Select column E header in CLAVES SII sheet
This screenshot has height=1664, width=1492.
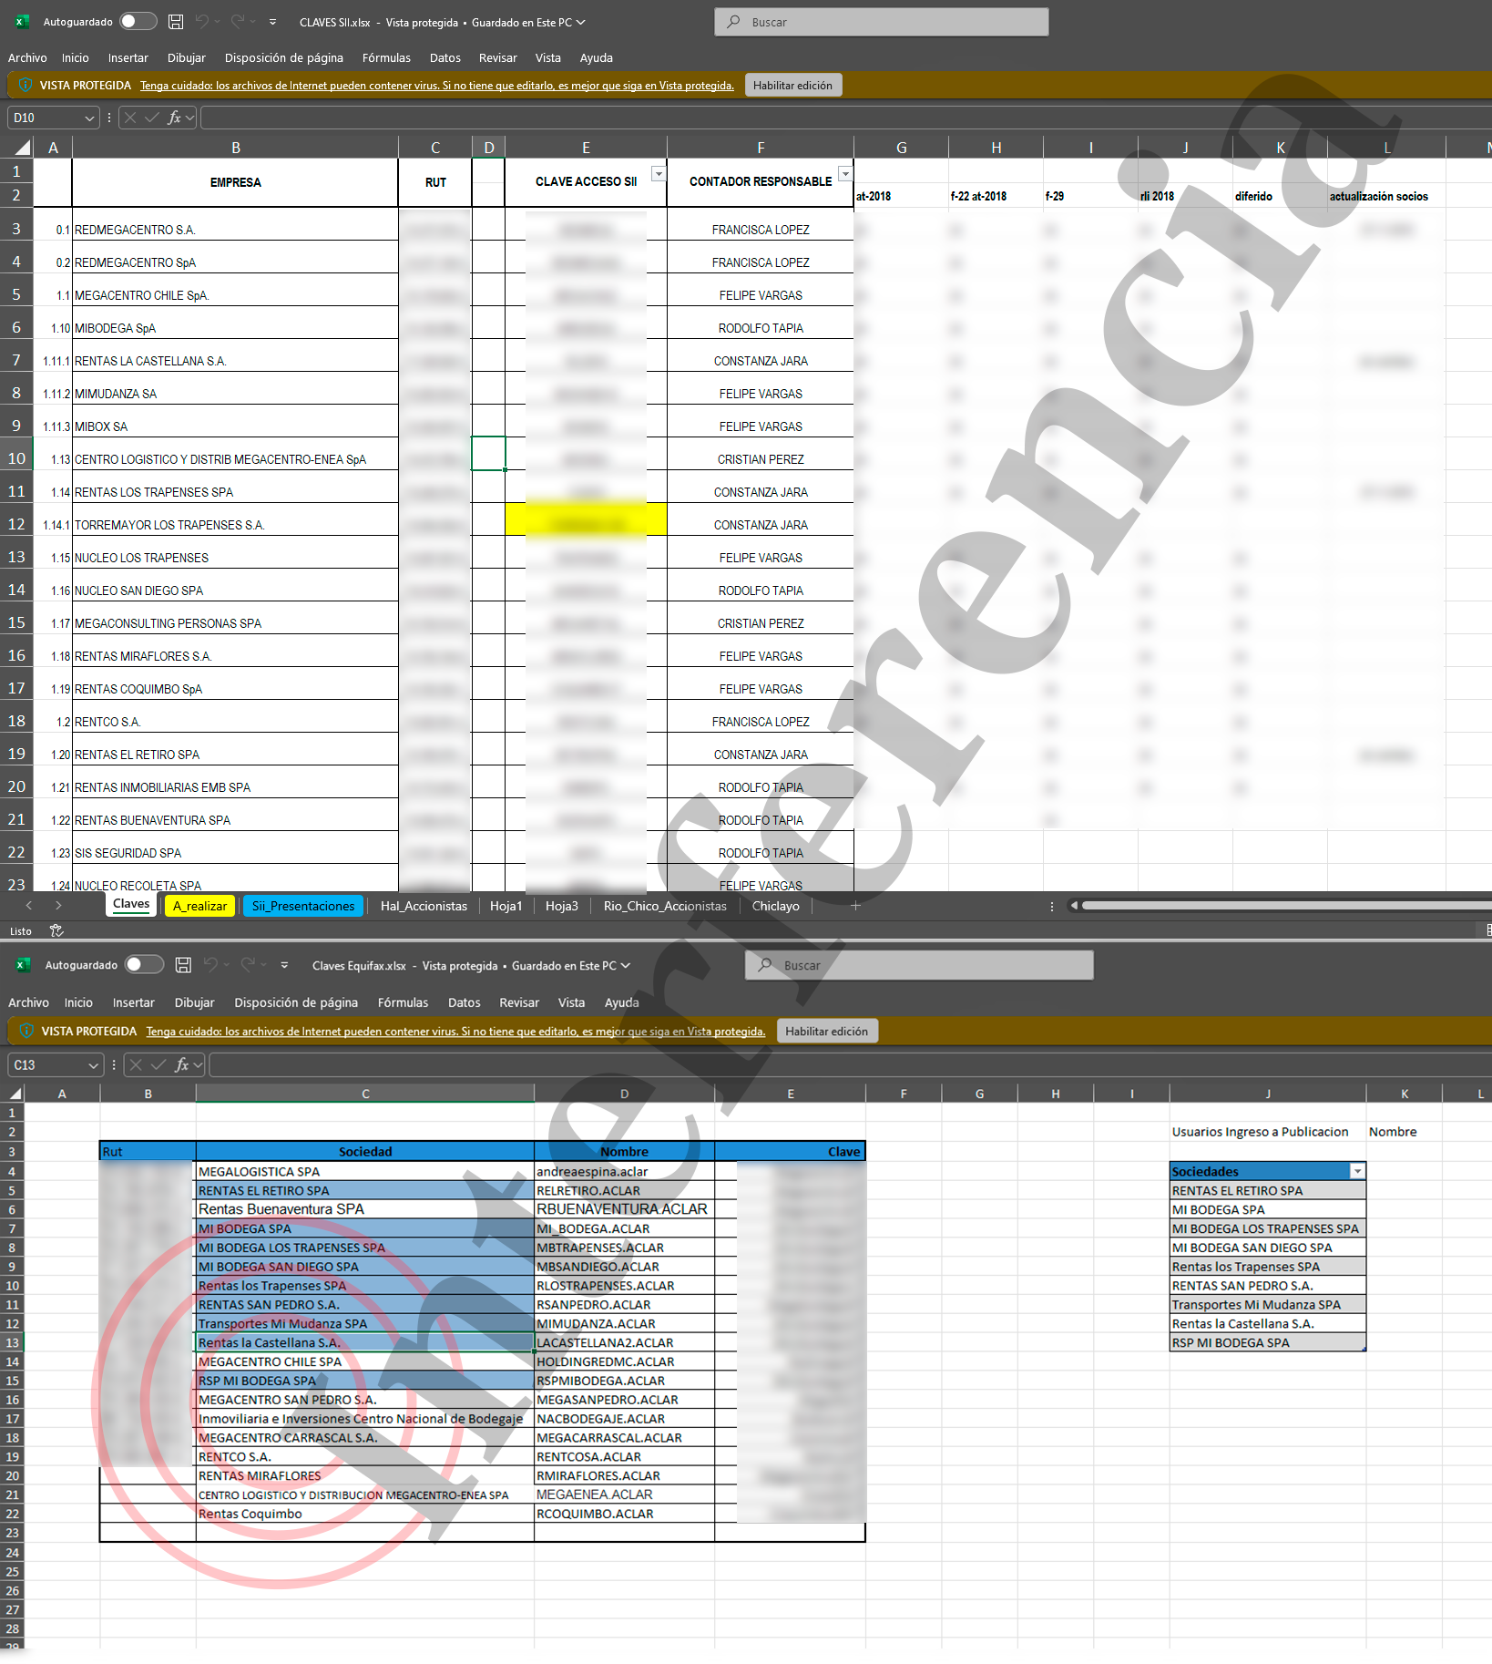[586, 148]
